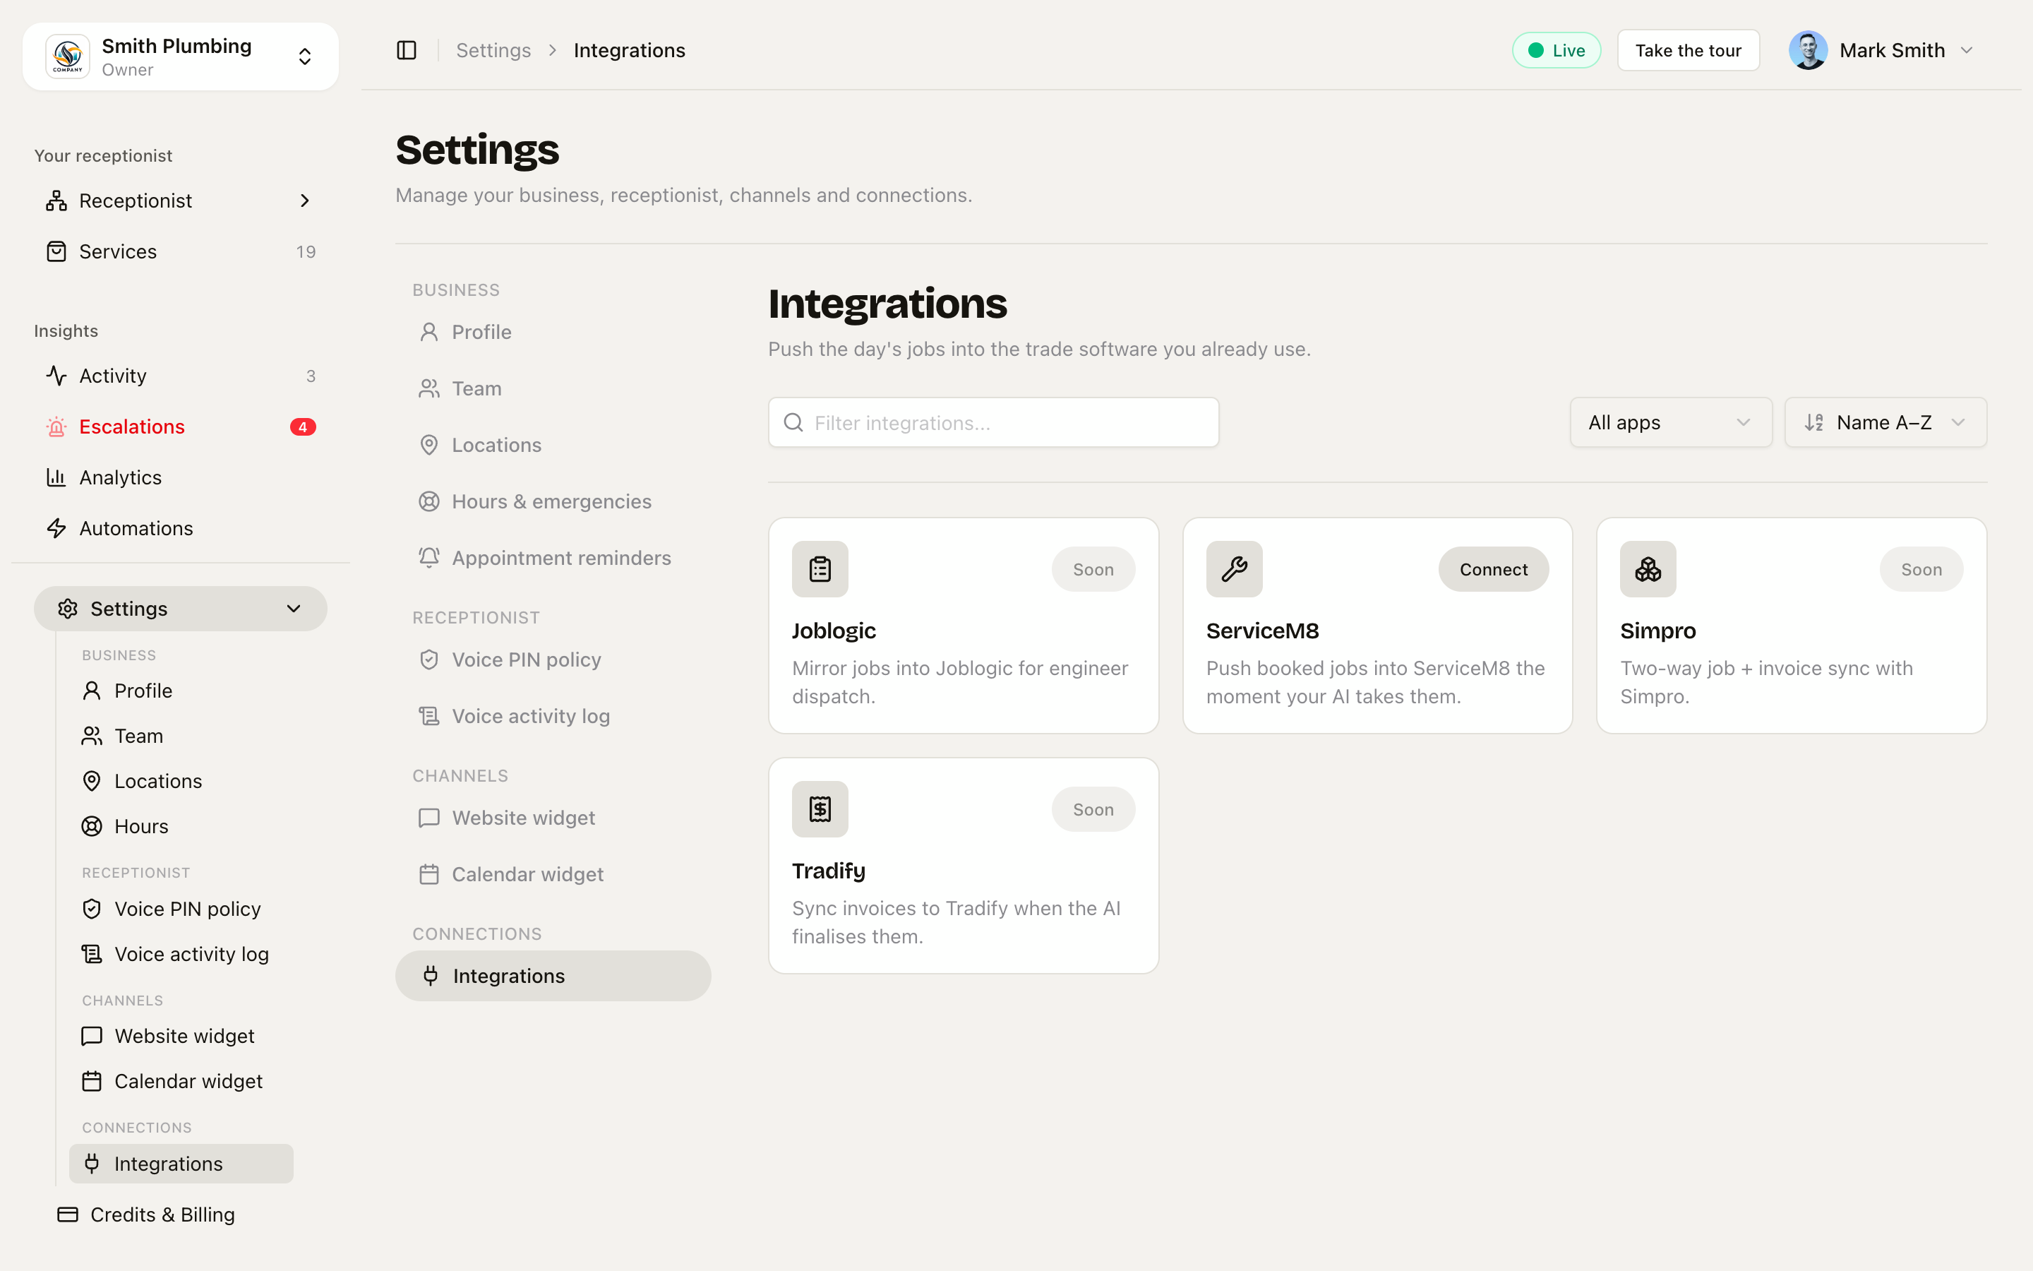Click the Credits & Billing card icon
2033x1271 pixels.
68,1215
